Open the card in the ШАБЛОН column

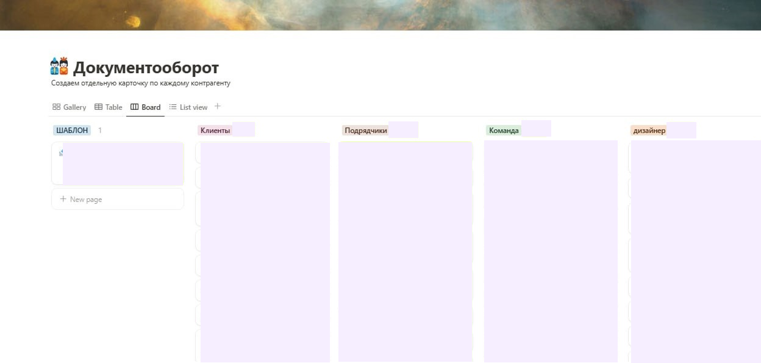pyautogui.click(x=118, y=164)
